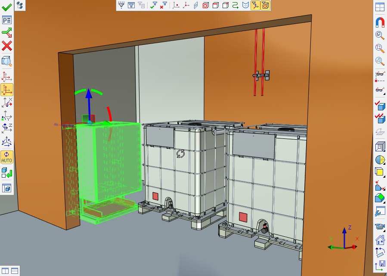Select the small local axes filter

pos(186,5)
